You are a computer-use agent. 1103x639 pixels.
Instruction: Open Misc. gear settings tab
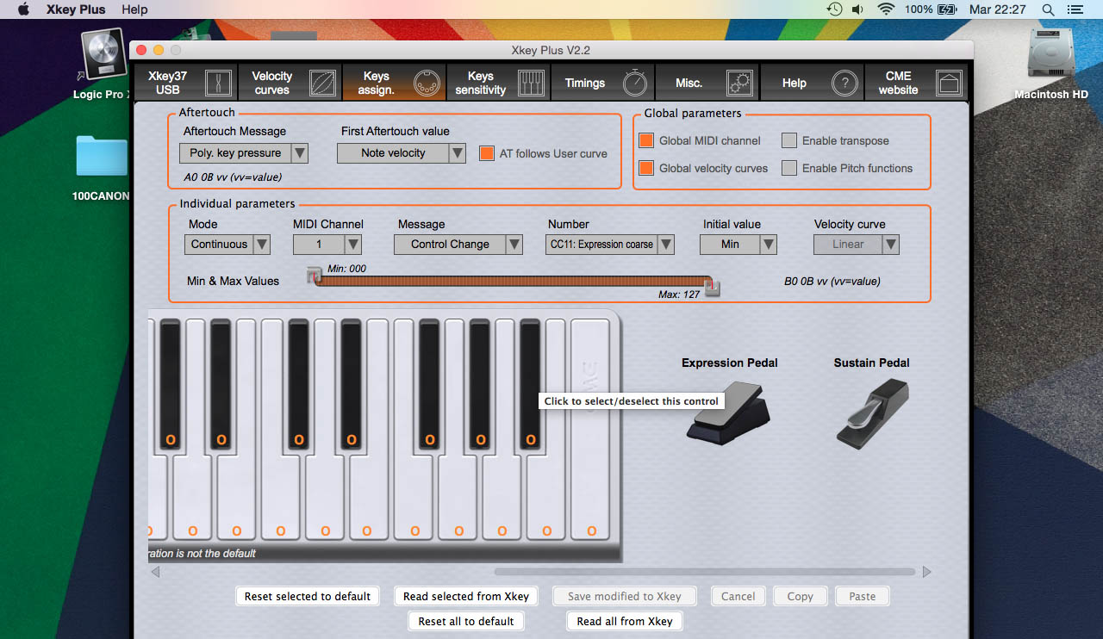[738, 83]
